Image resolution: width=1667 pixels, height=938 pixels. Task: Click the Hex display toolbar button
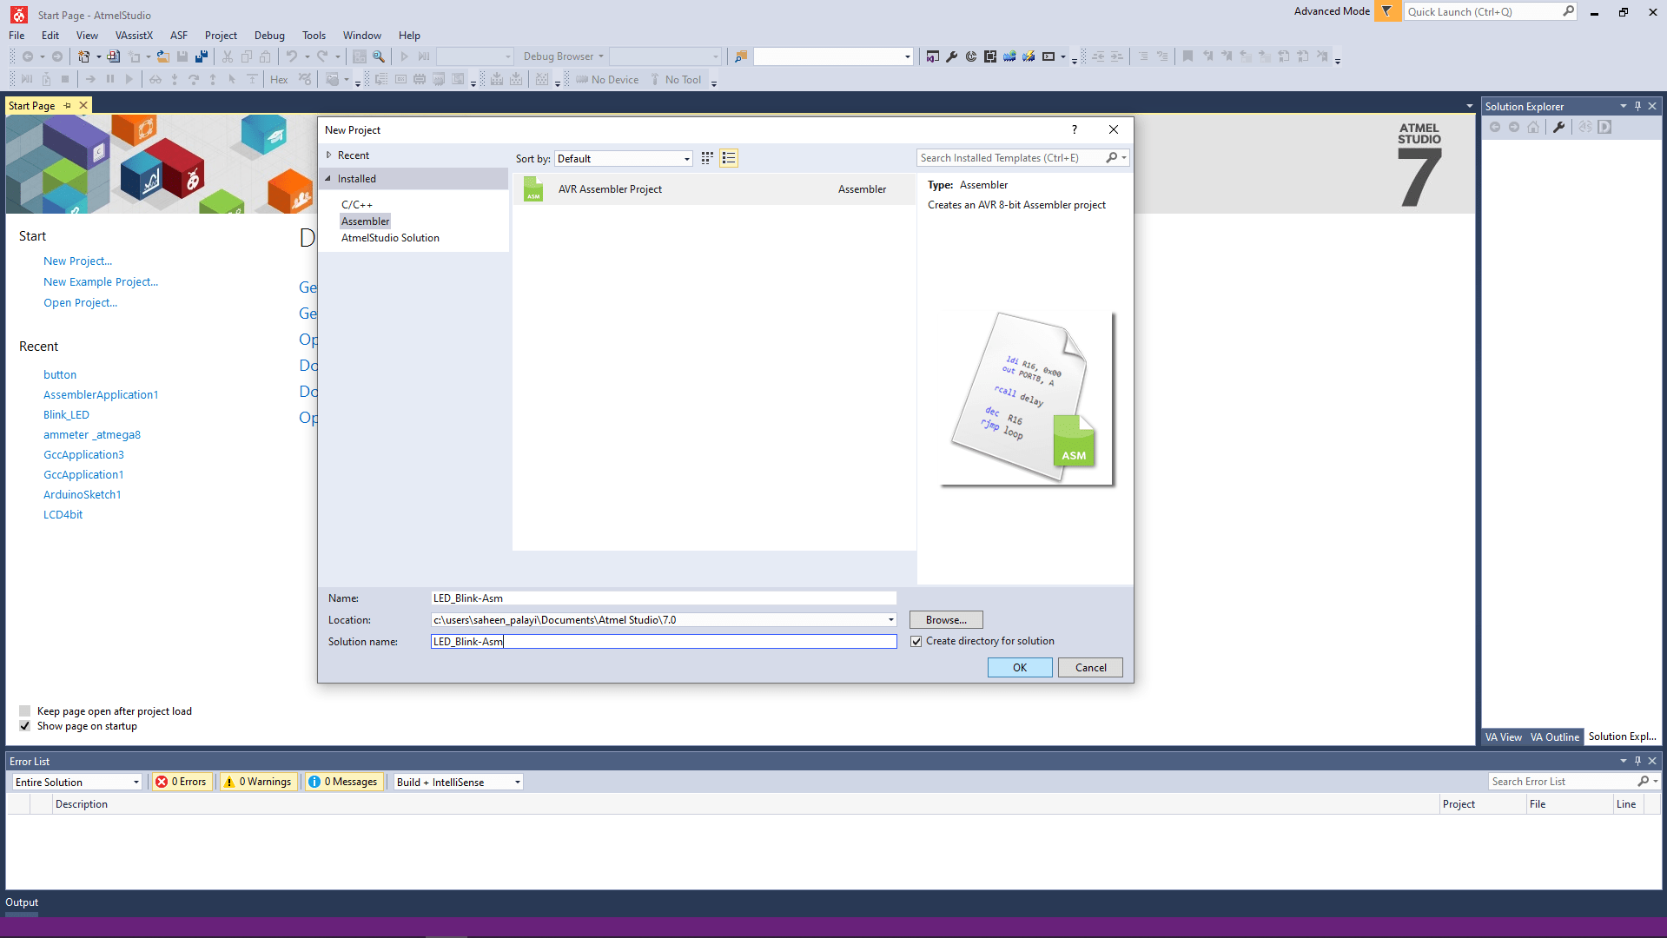click(x=279, y=80)
